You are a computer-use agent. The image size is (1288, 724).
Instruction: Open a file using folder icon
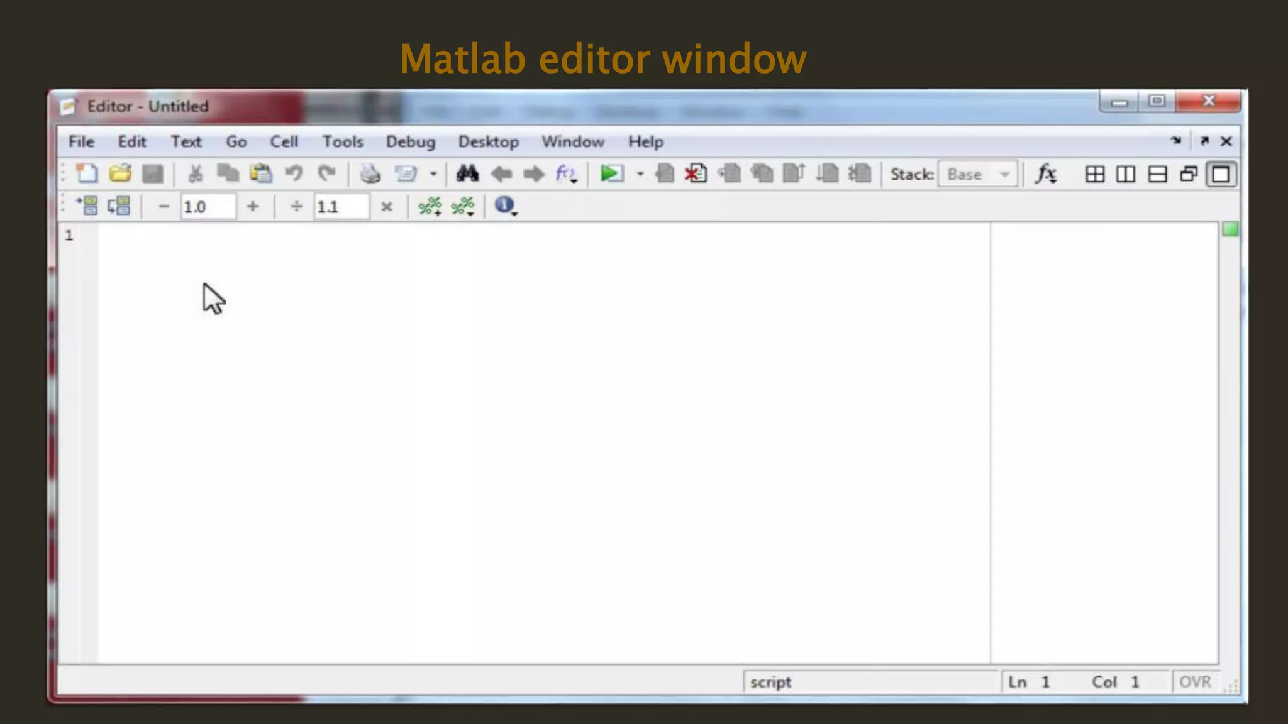click(119, 173)
